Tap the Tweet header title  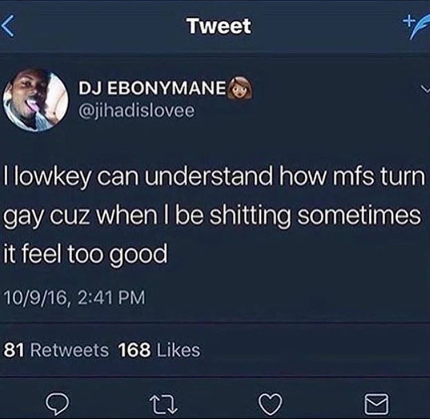pyautogui.click(x=219, y=26)
